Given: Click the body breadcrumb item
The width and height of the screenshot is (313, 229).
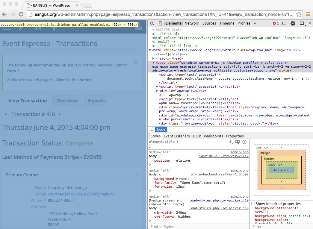Looking at the screenshot, I should point(161,129).
